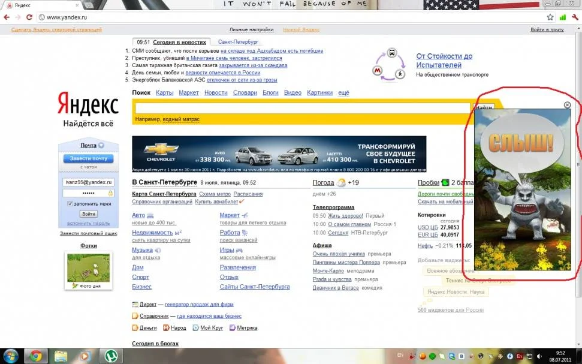Viewport: 582px width, 364px height.
Task: Open the Очень плохая училка link
Action: click(339, 254)
